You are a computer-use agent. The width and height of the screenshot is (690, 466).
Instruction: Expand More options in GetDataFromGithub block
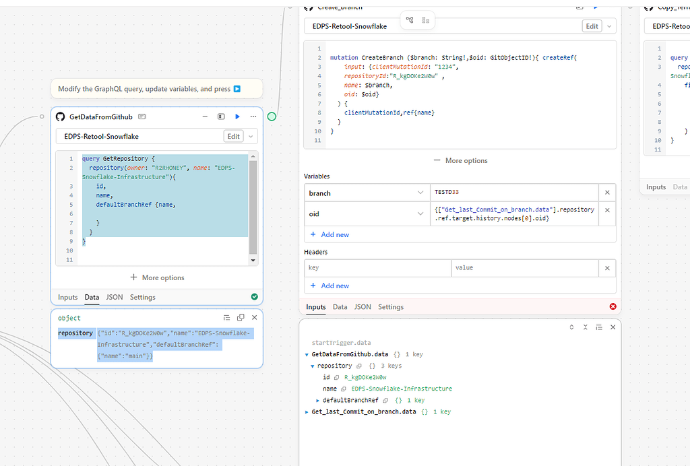[157, 277]
